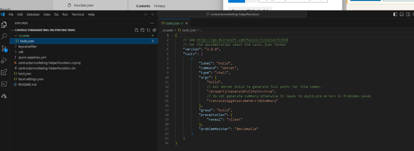
Task: Select History tab in the background window
Action: click(x=159, y=6)
